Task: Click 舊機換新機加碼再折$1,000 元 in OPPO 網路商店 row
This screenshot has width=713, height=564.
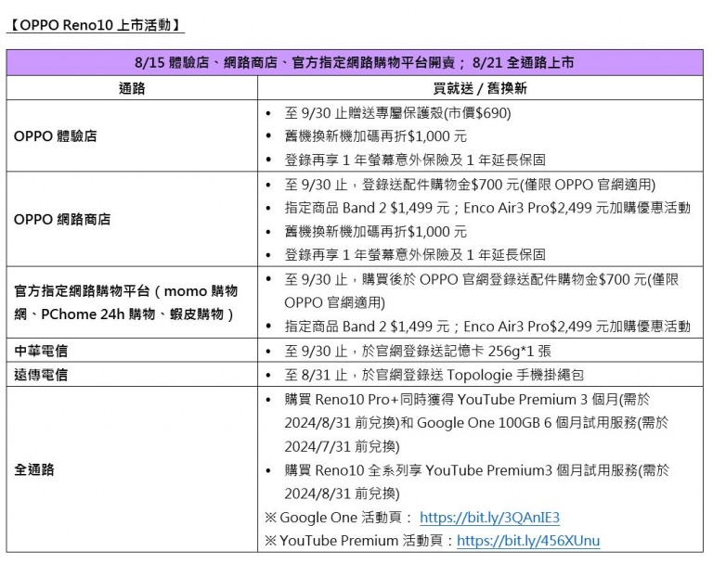Action: pos(376,231)
